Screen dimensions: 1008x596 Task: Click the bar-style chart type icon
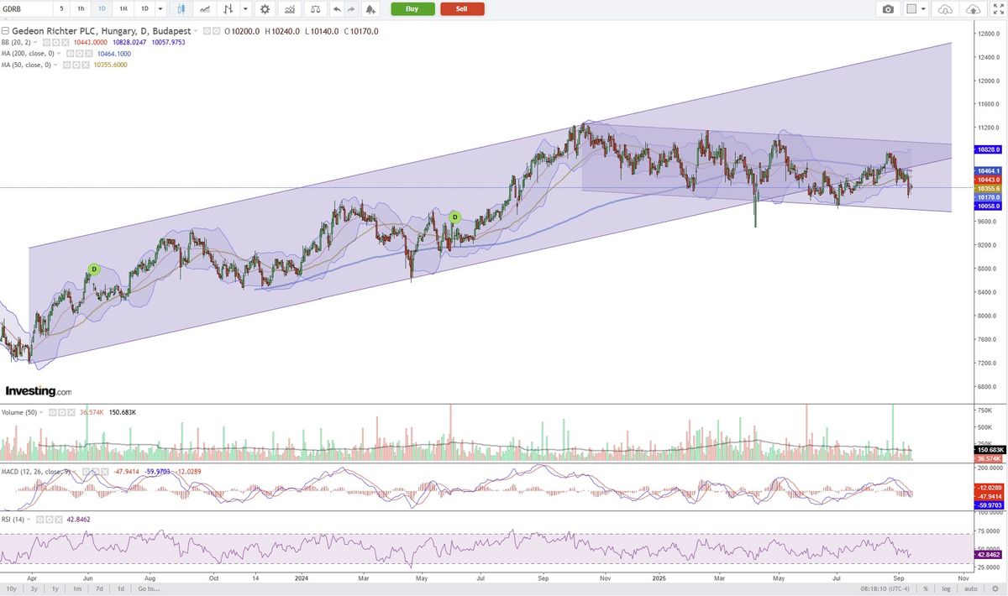(228, 8)
